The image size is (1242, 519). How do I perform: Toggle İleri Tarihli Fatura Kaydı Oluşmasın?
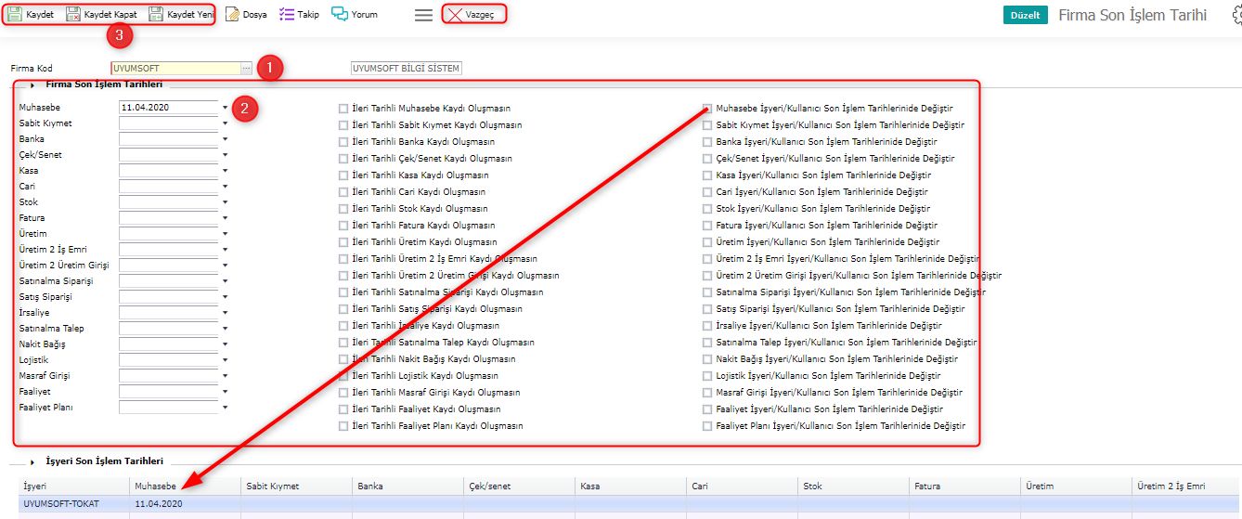(x=343, y=226)
